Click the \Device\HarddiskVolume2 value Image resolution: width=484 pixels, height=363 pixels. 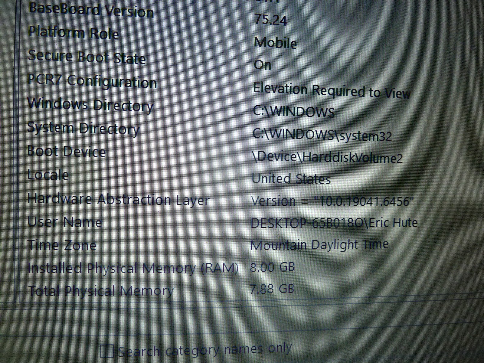(x=327, y=157)
